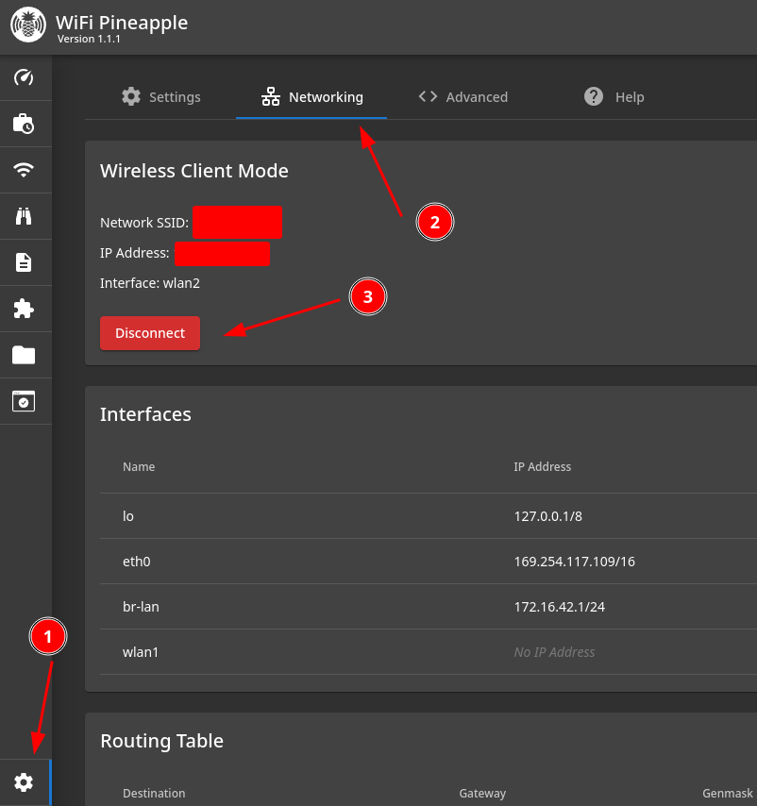Viewport: 757px width, 806px height.
Task: Click the wlan1 interface row
Action: tap(141, 652)
